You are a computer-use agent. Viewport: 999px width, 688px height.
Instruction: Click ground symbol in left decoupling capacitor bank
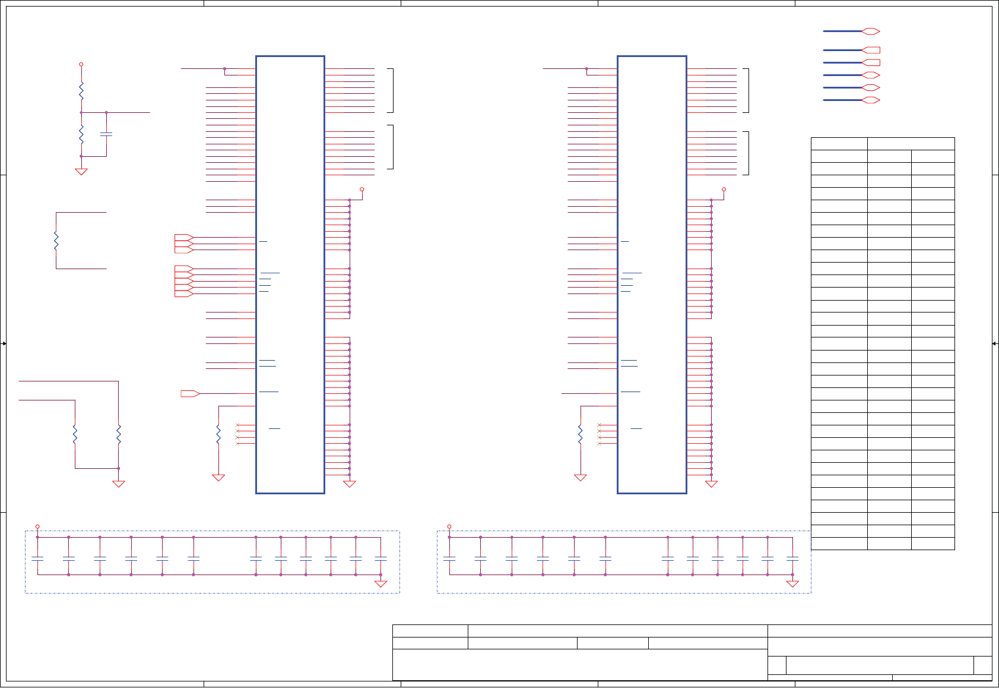(381, 583)
